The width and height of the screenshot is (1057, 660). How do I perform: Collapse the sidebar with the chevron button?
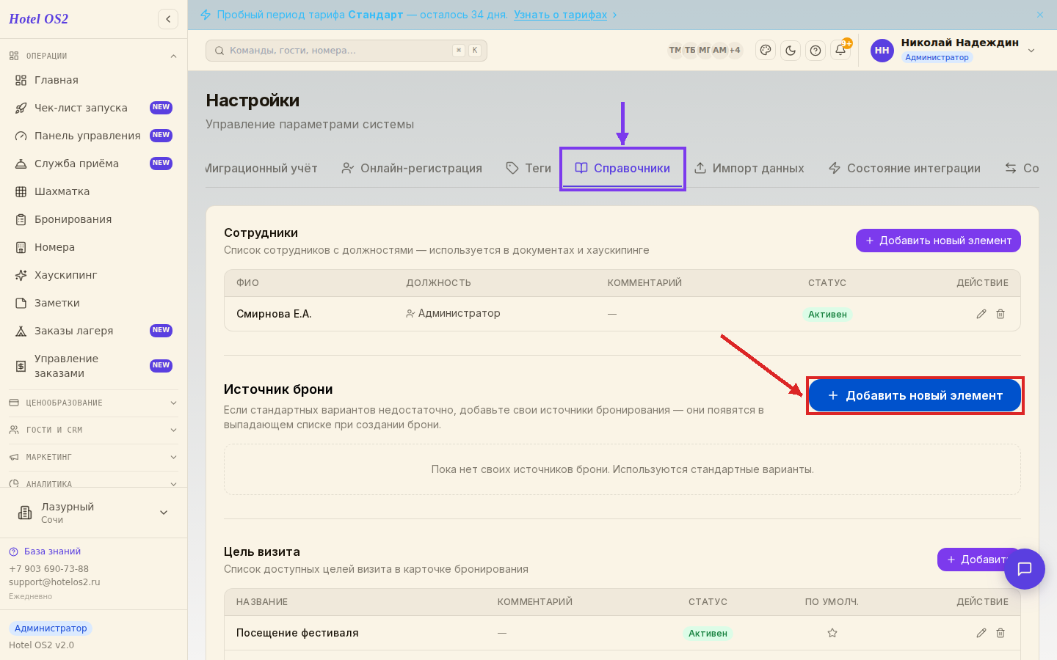pyautogui.click(x=168, y=19)
